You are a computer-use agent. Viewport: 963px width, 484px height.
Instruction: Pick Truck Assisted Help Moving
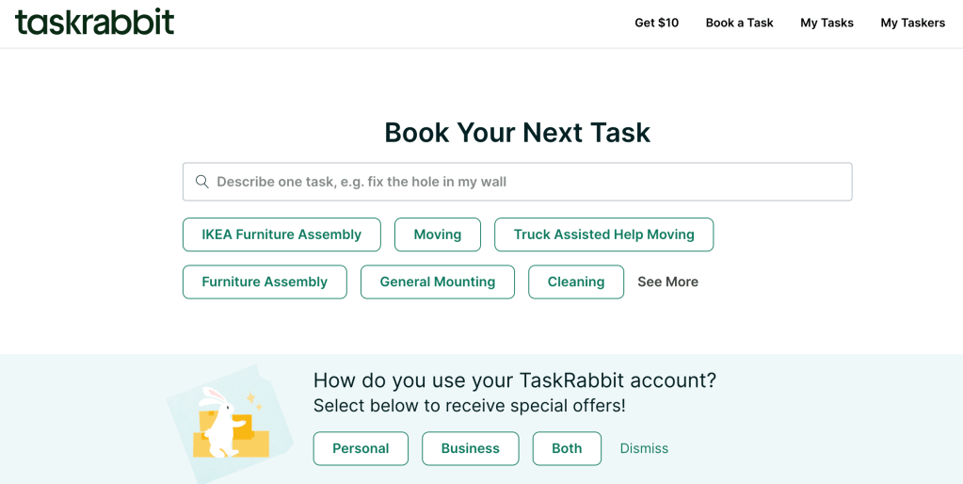click(603, 234)
